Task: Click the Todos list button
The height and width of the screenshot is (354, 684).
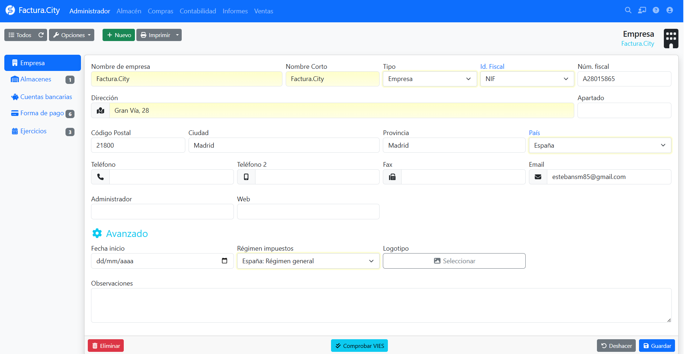Action: (20, 35)
